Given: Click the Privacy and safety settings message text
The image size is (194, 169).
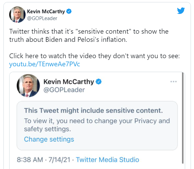Looking at the screenshot, I should (97, 125).
